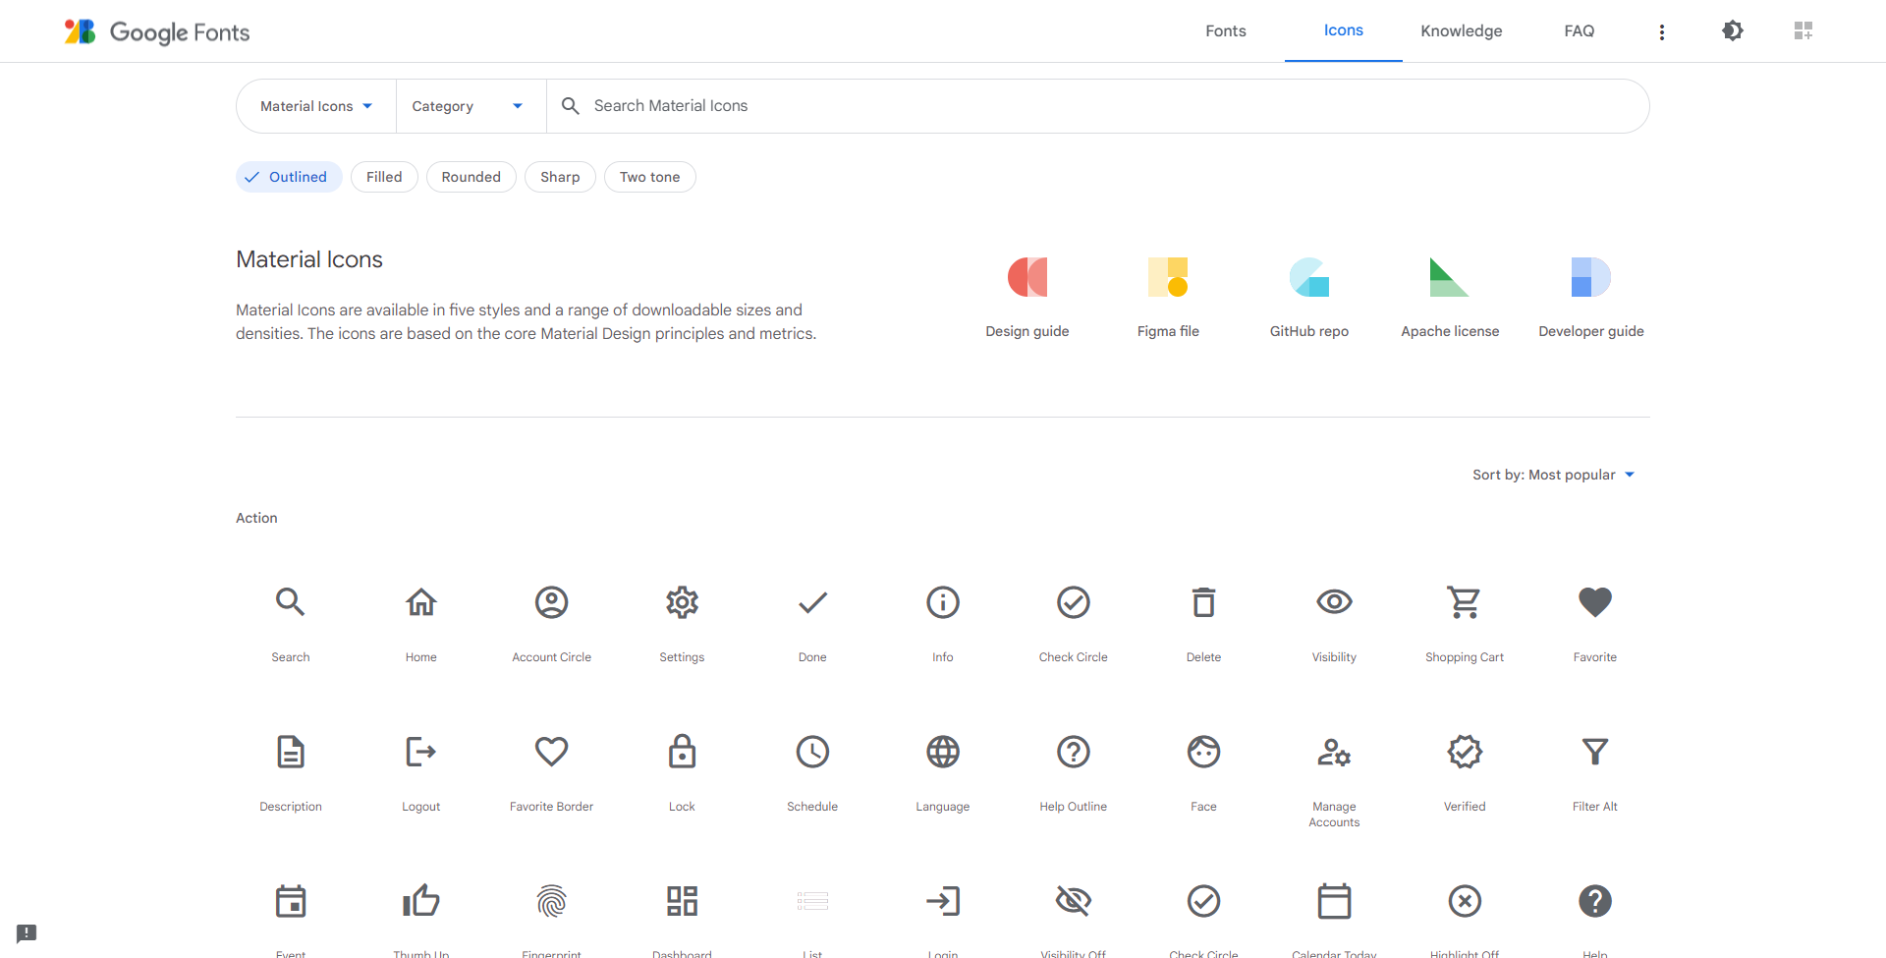Select the Visibility Off icon
This screenshot has height=958, width=1886.
click(1074, 901)
